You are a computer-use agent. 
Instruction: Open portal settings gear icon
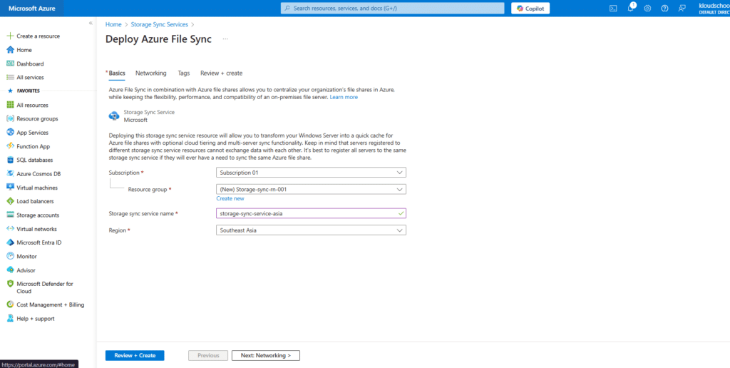pos(647,9)
